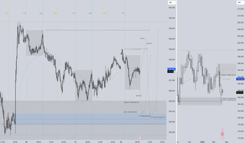Click the blue 191.422 price label

click(x=240, y=79)
